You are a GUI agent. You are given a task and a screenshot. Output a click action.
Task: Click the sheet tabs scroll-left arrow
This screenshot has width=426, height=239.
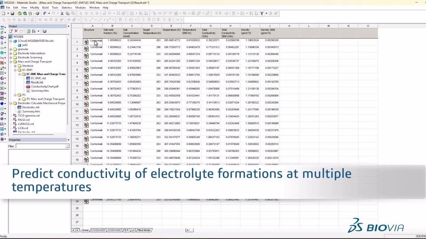click(x=73, y=230)
